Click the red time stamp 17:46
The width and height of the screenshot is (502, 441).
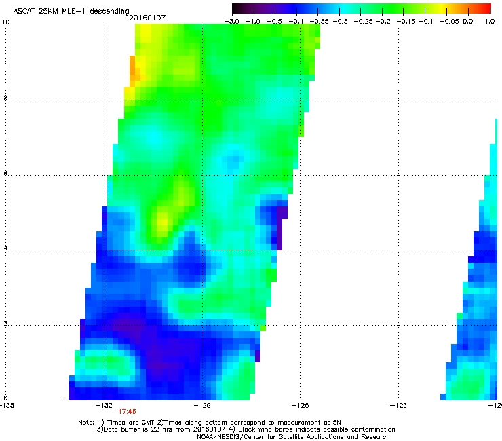127,412
